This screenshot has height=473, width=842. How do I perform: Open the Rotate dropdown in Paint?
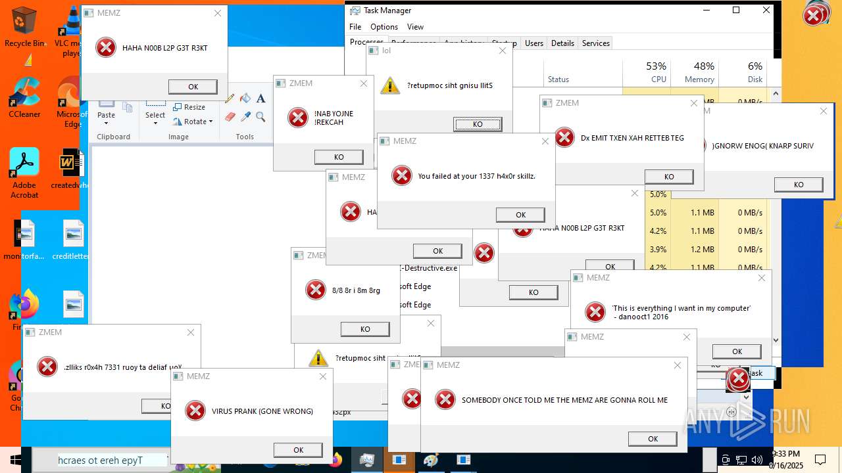pos(193,122)
